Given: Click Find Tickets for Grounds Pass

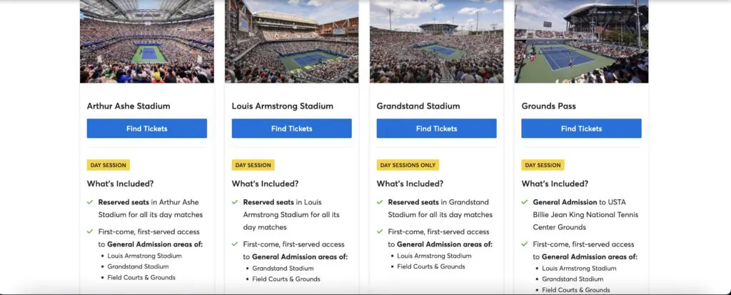Looking at the screenshot, I should pyautogui.click(x=581, y=129).
